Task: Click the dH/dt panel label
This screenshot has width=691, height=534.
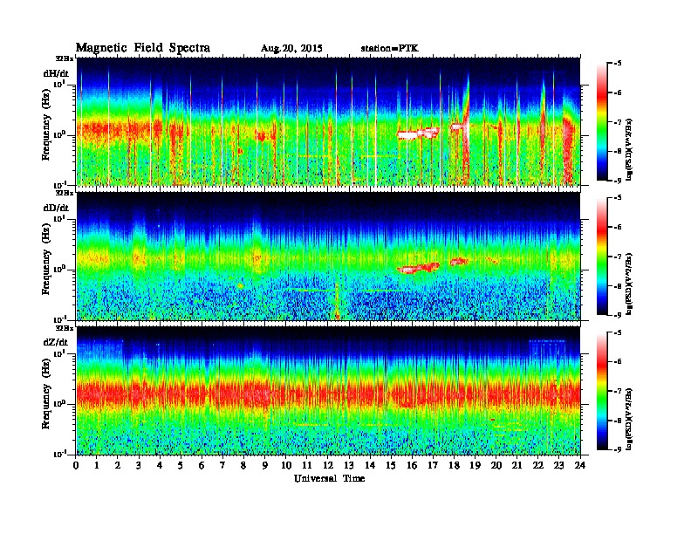Action: point(56,73)
